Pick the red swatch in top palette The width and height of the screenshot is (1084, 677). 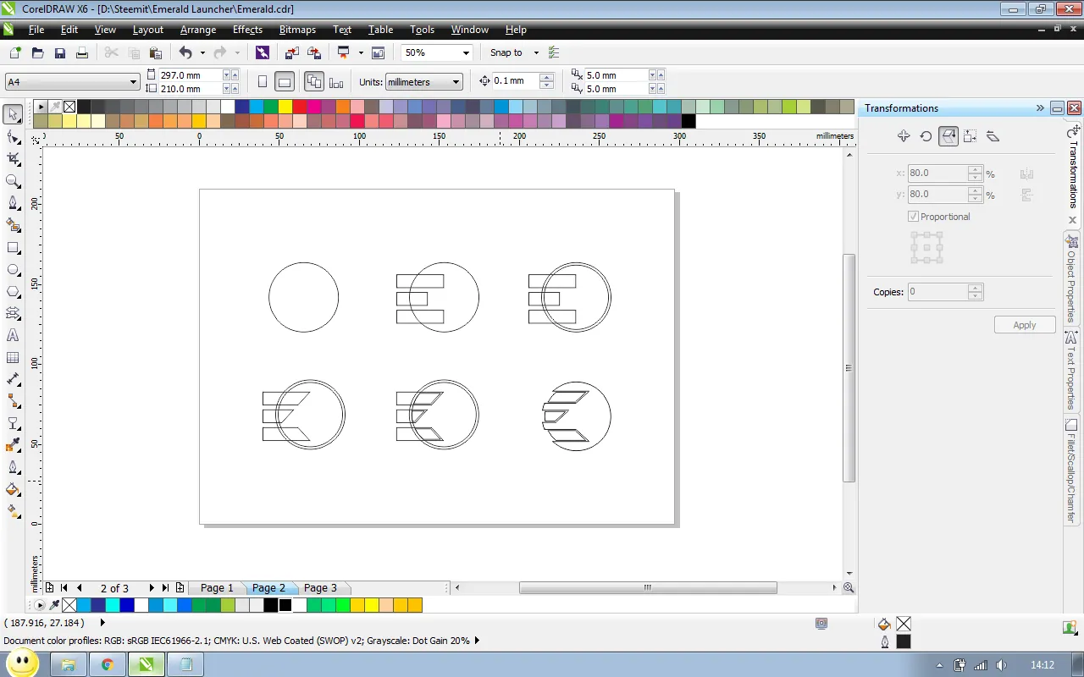point(299,107)
